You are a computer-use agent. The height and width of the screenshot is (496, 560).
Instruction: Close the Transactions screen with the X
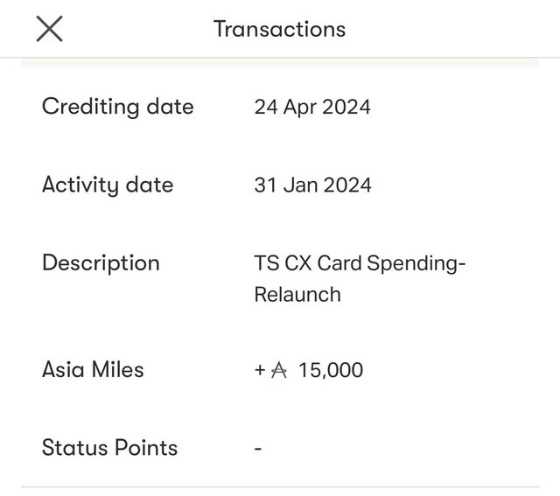49,29
